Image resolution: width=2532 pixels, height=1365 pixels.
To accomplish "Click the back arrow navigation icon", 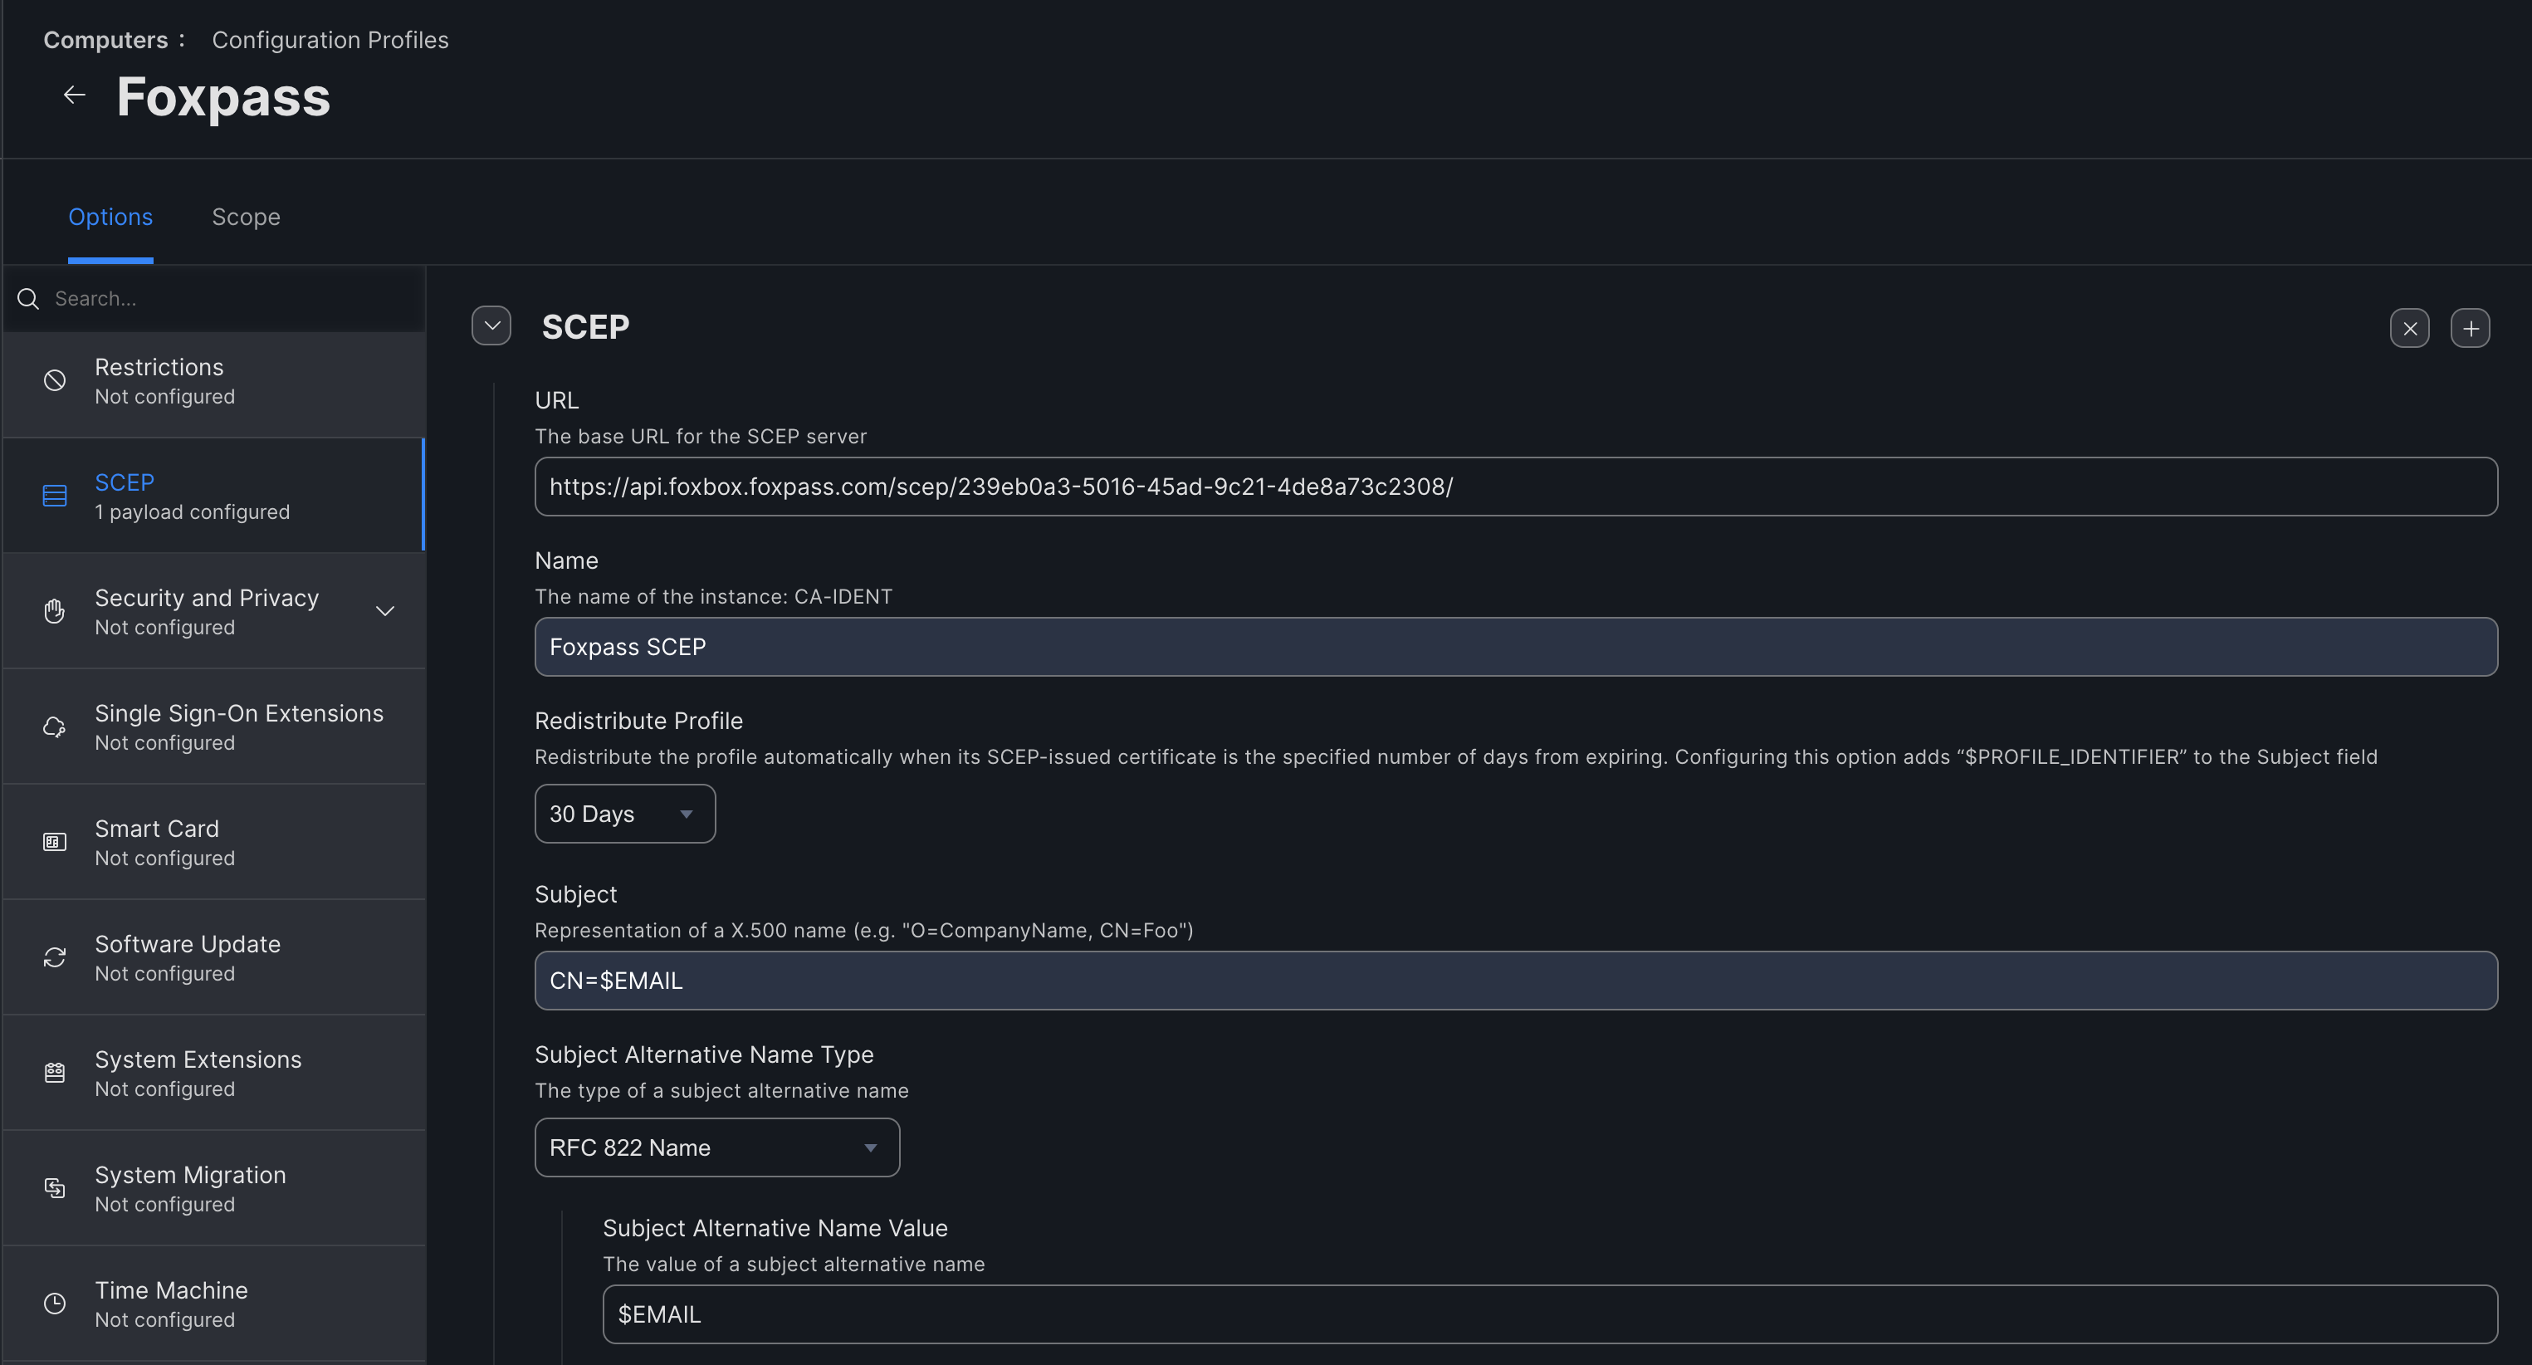I will 74,94.
